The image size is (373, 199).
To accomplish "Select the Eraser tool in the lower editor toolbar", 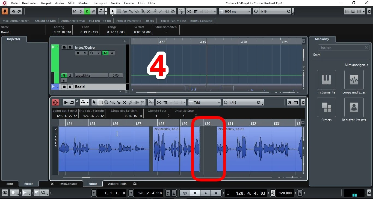I will click(x=113, y=102).
